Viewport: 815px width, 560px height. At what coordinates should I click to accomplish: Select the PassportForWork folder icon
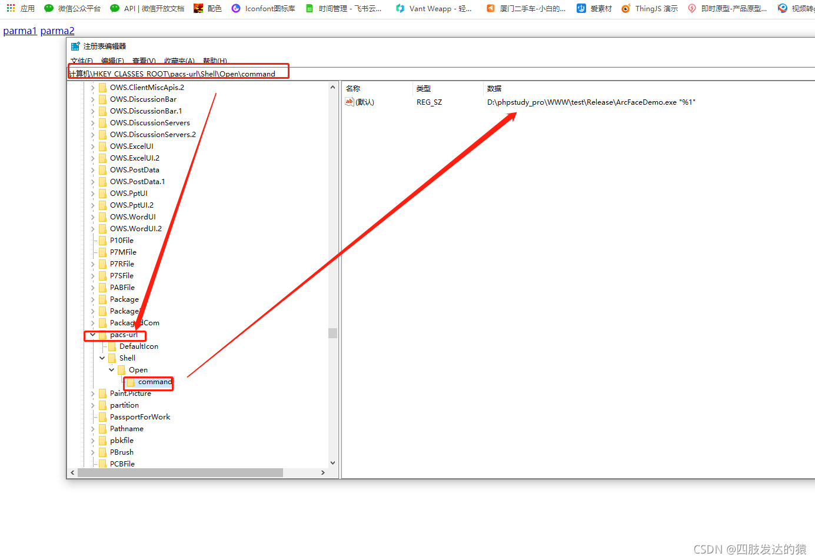click(103, 417)
